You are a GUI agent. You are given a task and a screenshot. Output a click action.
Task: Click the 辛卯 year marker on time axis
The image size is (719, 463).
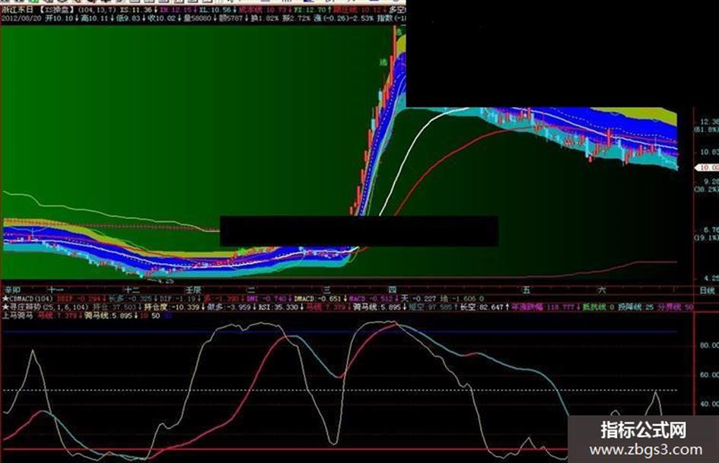pos(12,290)
